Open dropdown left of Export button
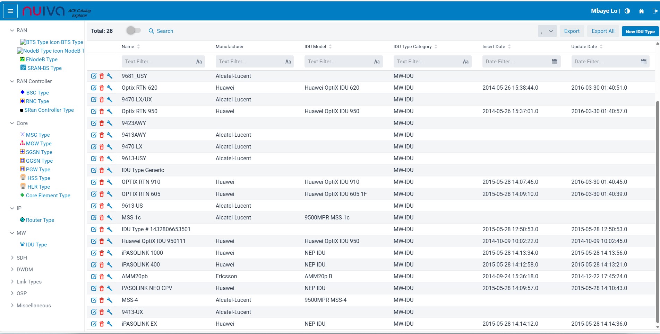This screenshot has height=334, width=660. point(547,31)
